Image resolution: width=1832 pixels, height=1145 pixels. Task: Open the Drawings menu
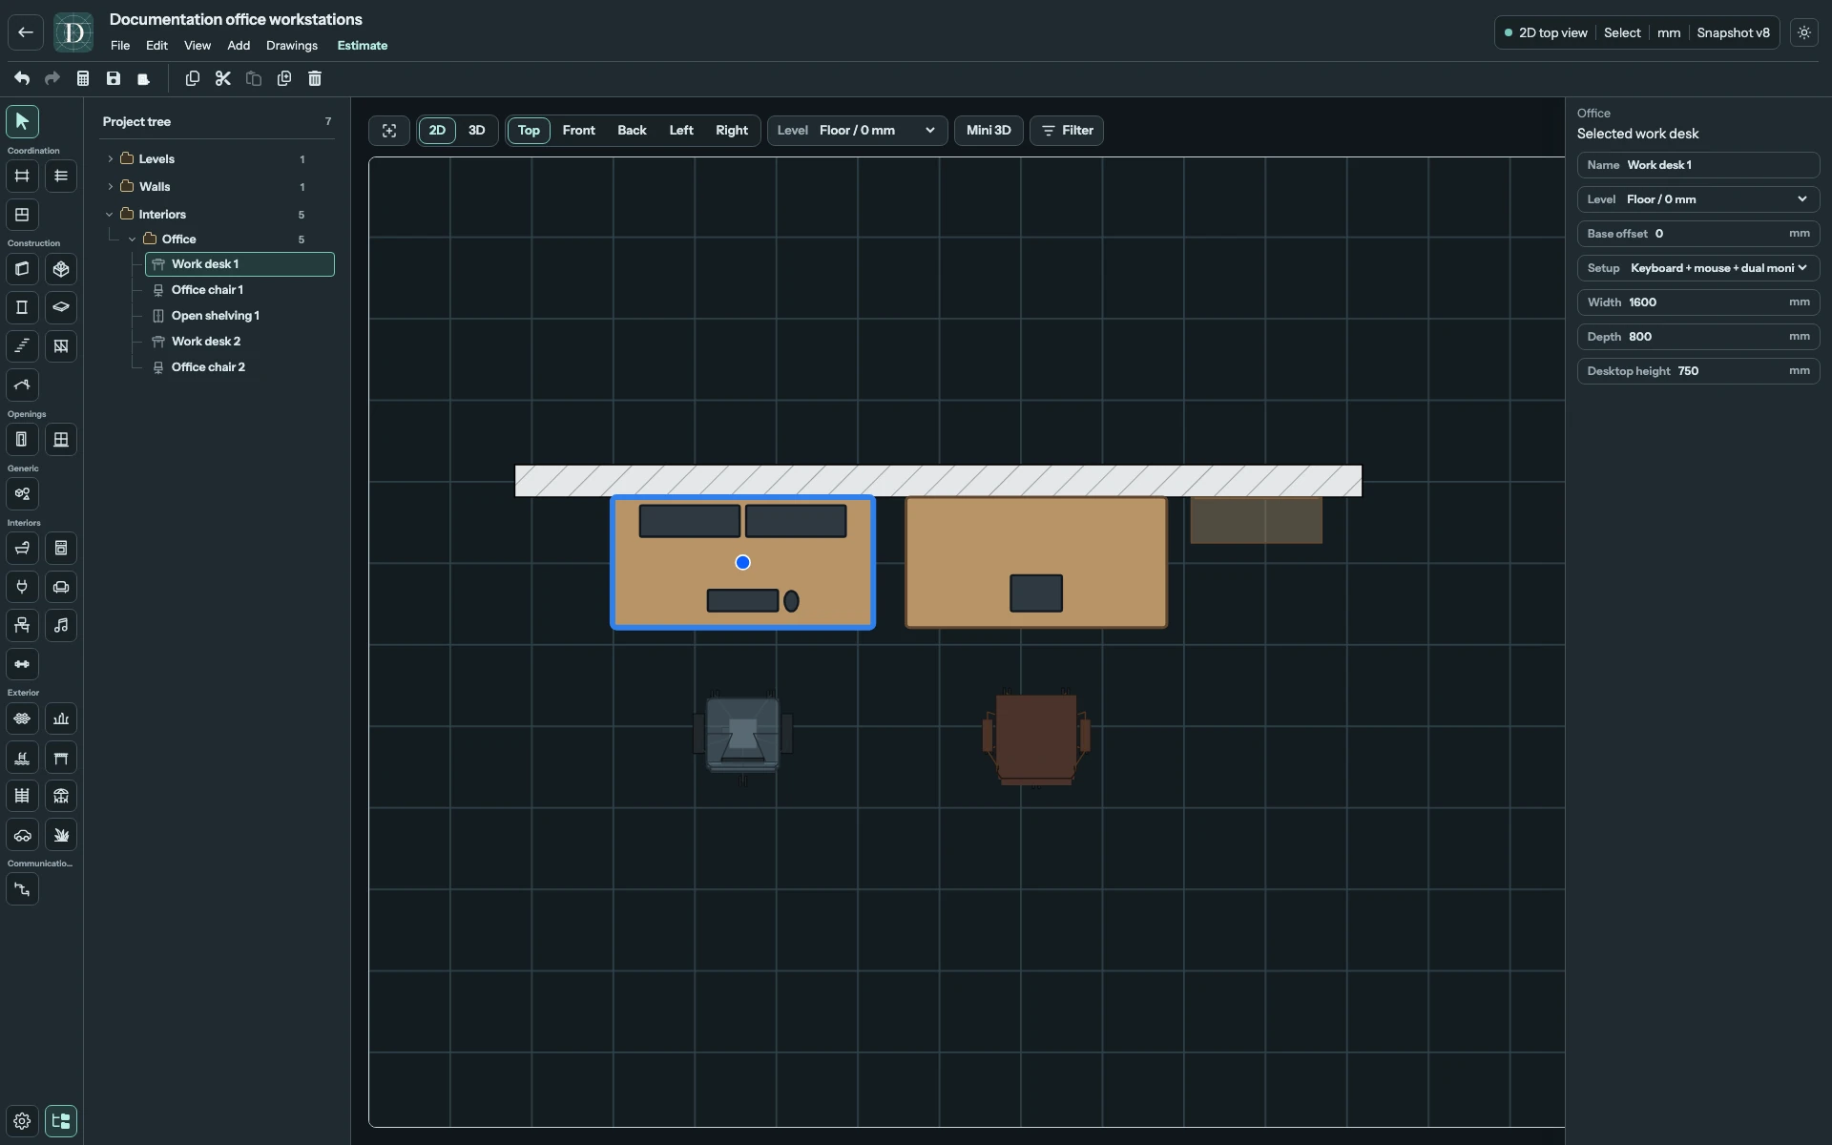coord(292,46)
